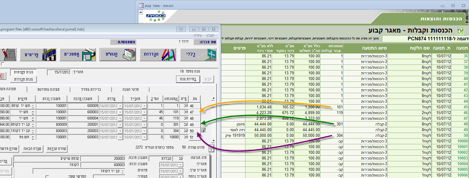Open the ערך date dropdown in journal row 49
The height and width of the screenshot is (178, 469).
click(120, 125)
